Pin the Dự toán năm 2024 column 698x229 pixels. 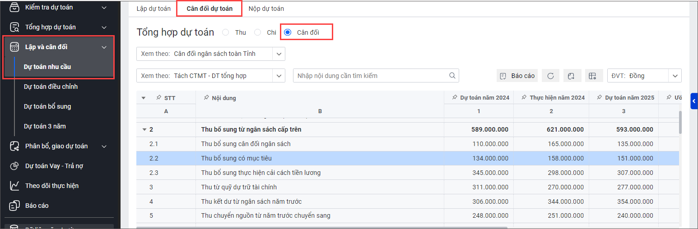click(x=454, y=97)
